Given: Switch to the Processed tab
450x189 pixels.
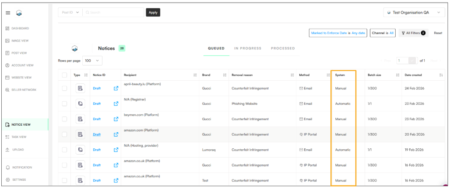Looking at the screenshot, I should point(283,48).
